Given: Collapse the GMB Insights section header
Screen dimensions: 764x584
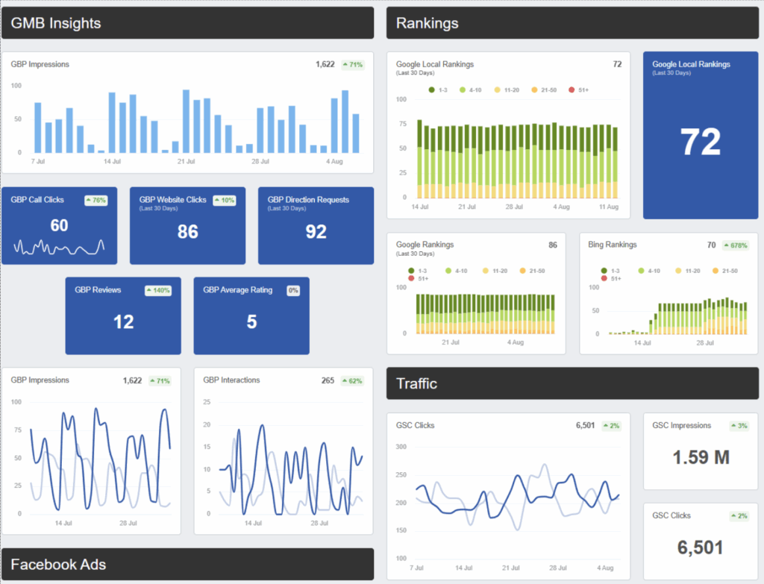Looking at the screenshot, I should (187, 23).
